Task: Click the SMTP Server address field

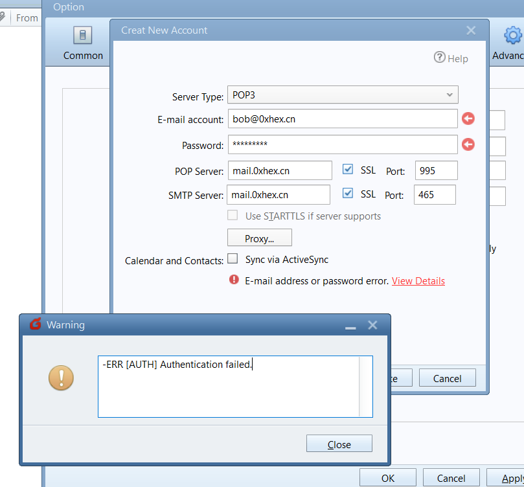Action: 278,195
